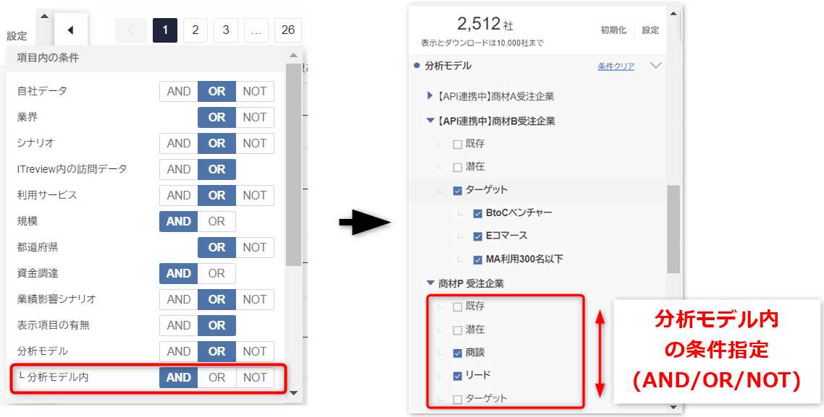
Task: Collapse 【API連携中】商材B受注企業 tree node
Action: pyautogui.click(x=430, y=121)
